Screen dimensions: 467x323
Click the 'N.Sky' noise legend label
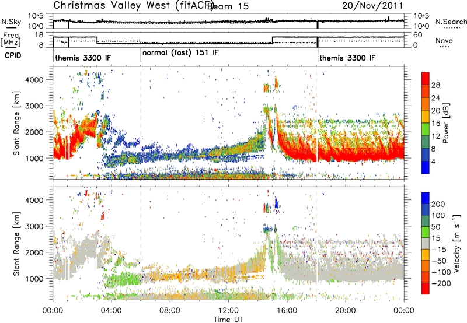[x=11, y=22]
